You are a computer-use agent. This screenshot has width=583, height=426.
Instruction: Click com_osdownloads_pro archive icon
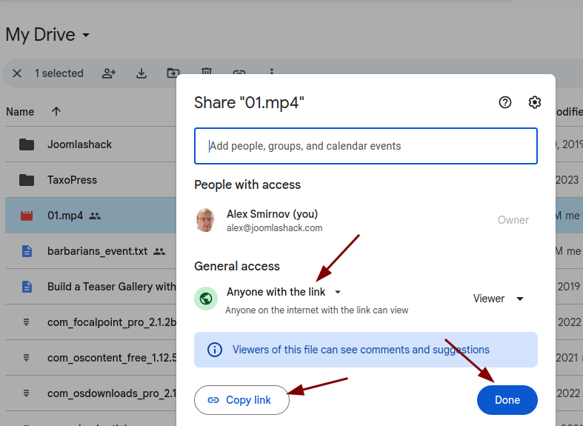tap(26, 393)
